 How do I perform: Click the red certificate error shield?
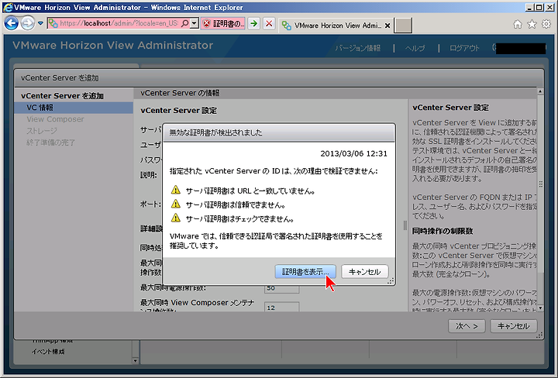(x=206, y=23)
